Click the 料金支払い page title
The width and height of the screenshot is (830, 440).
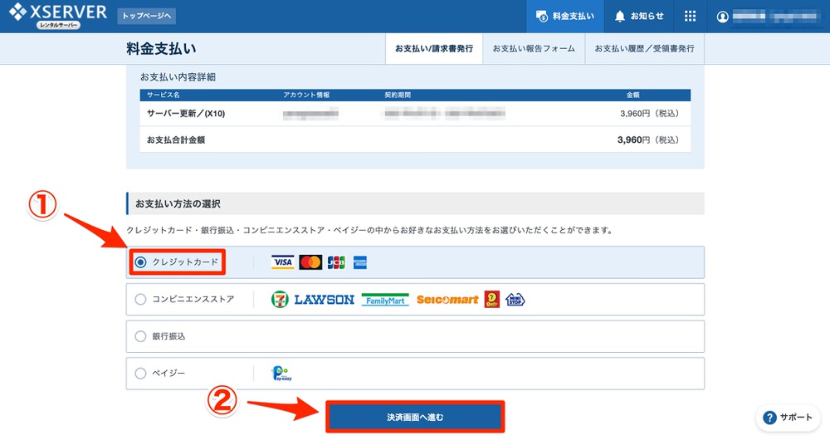(162, 49)
